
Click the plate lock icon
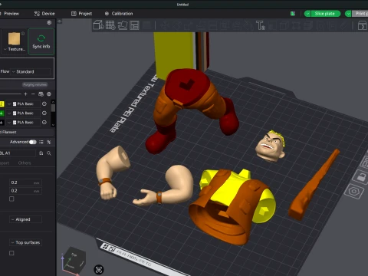360,176
